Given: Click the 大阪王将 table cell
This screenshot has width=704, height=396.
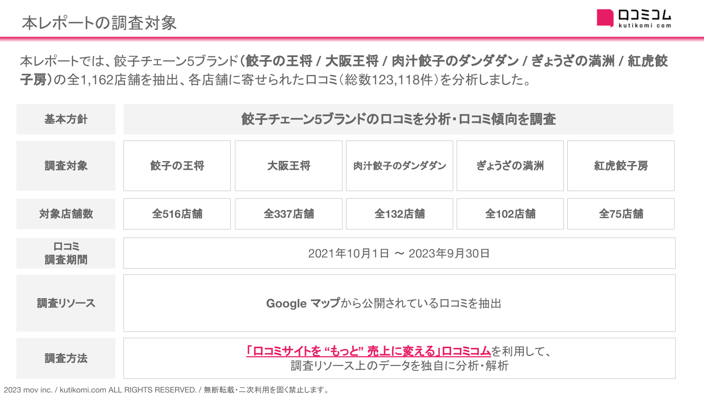Looking at the screenshot, I should [289, 166].
